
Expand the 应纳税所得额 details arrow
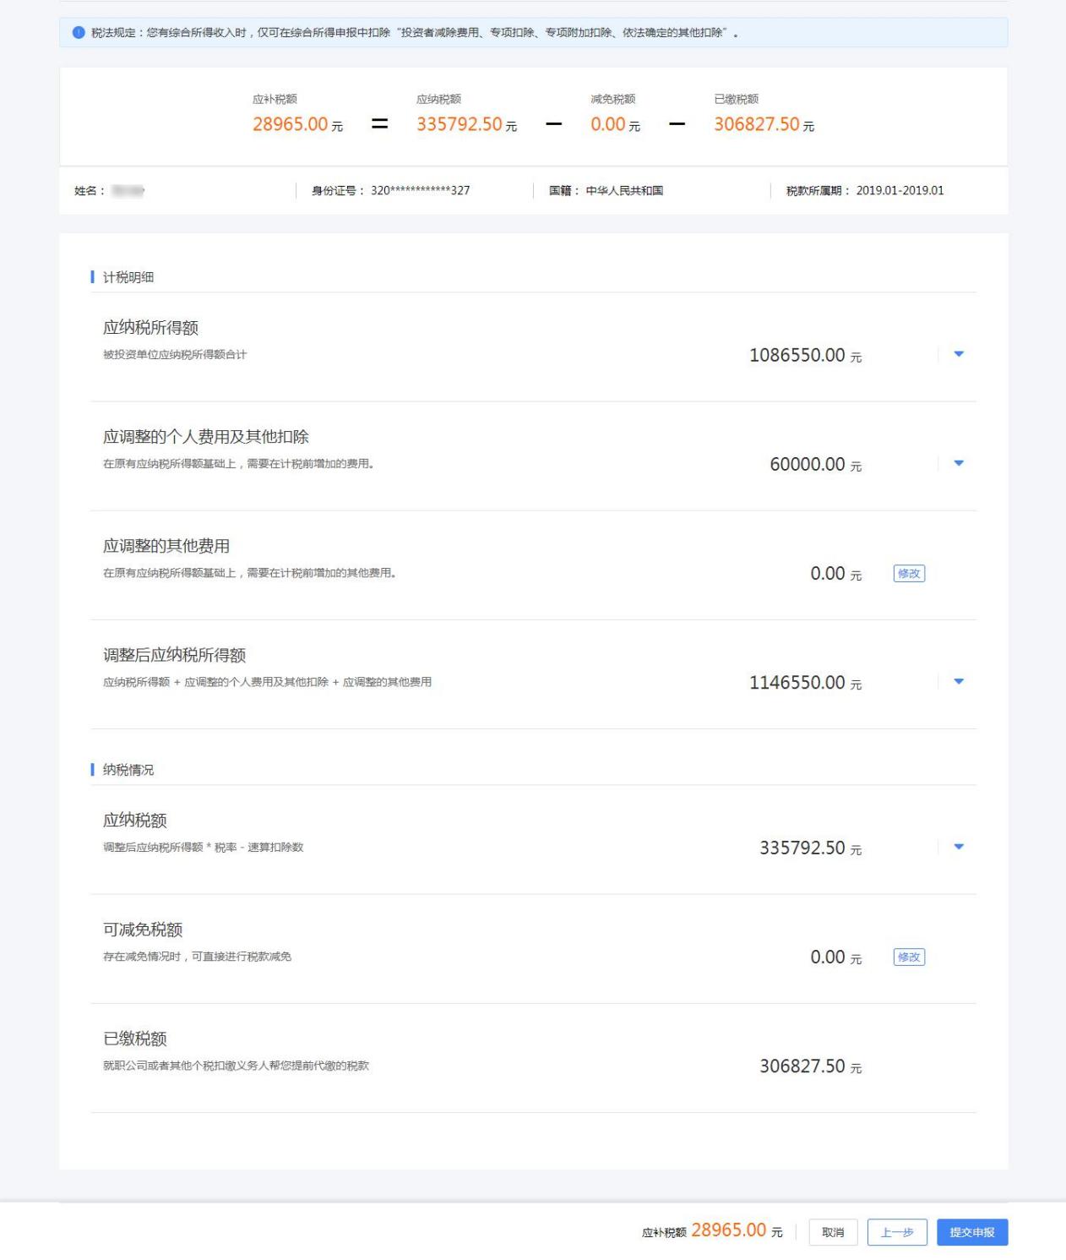(958, 354)
